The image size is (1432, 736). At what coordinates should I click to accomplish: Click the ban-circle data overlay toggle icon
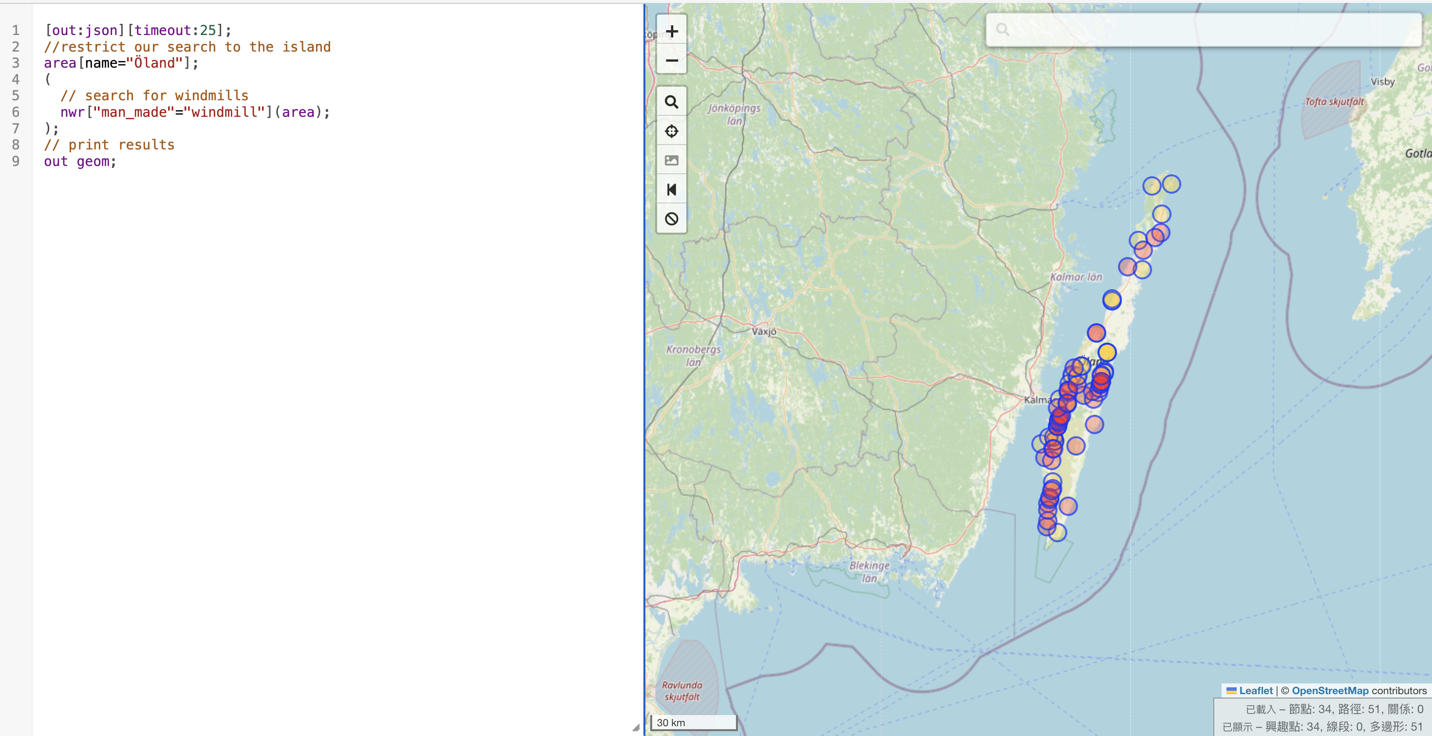pos(672,219)
